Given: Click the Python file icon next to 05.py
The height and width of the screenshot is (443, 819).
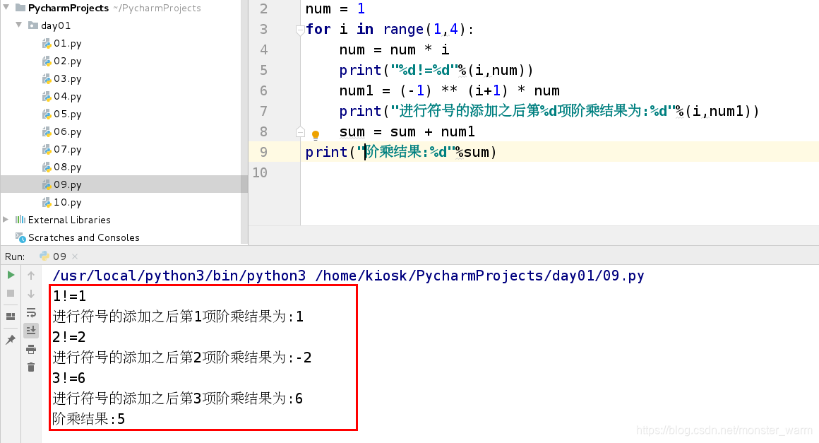Looking at the screenshot, I should pyautogui.click(x=47, y=114).
